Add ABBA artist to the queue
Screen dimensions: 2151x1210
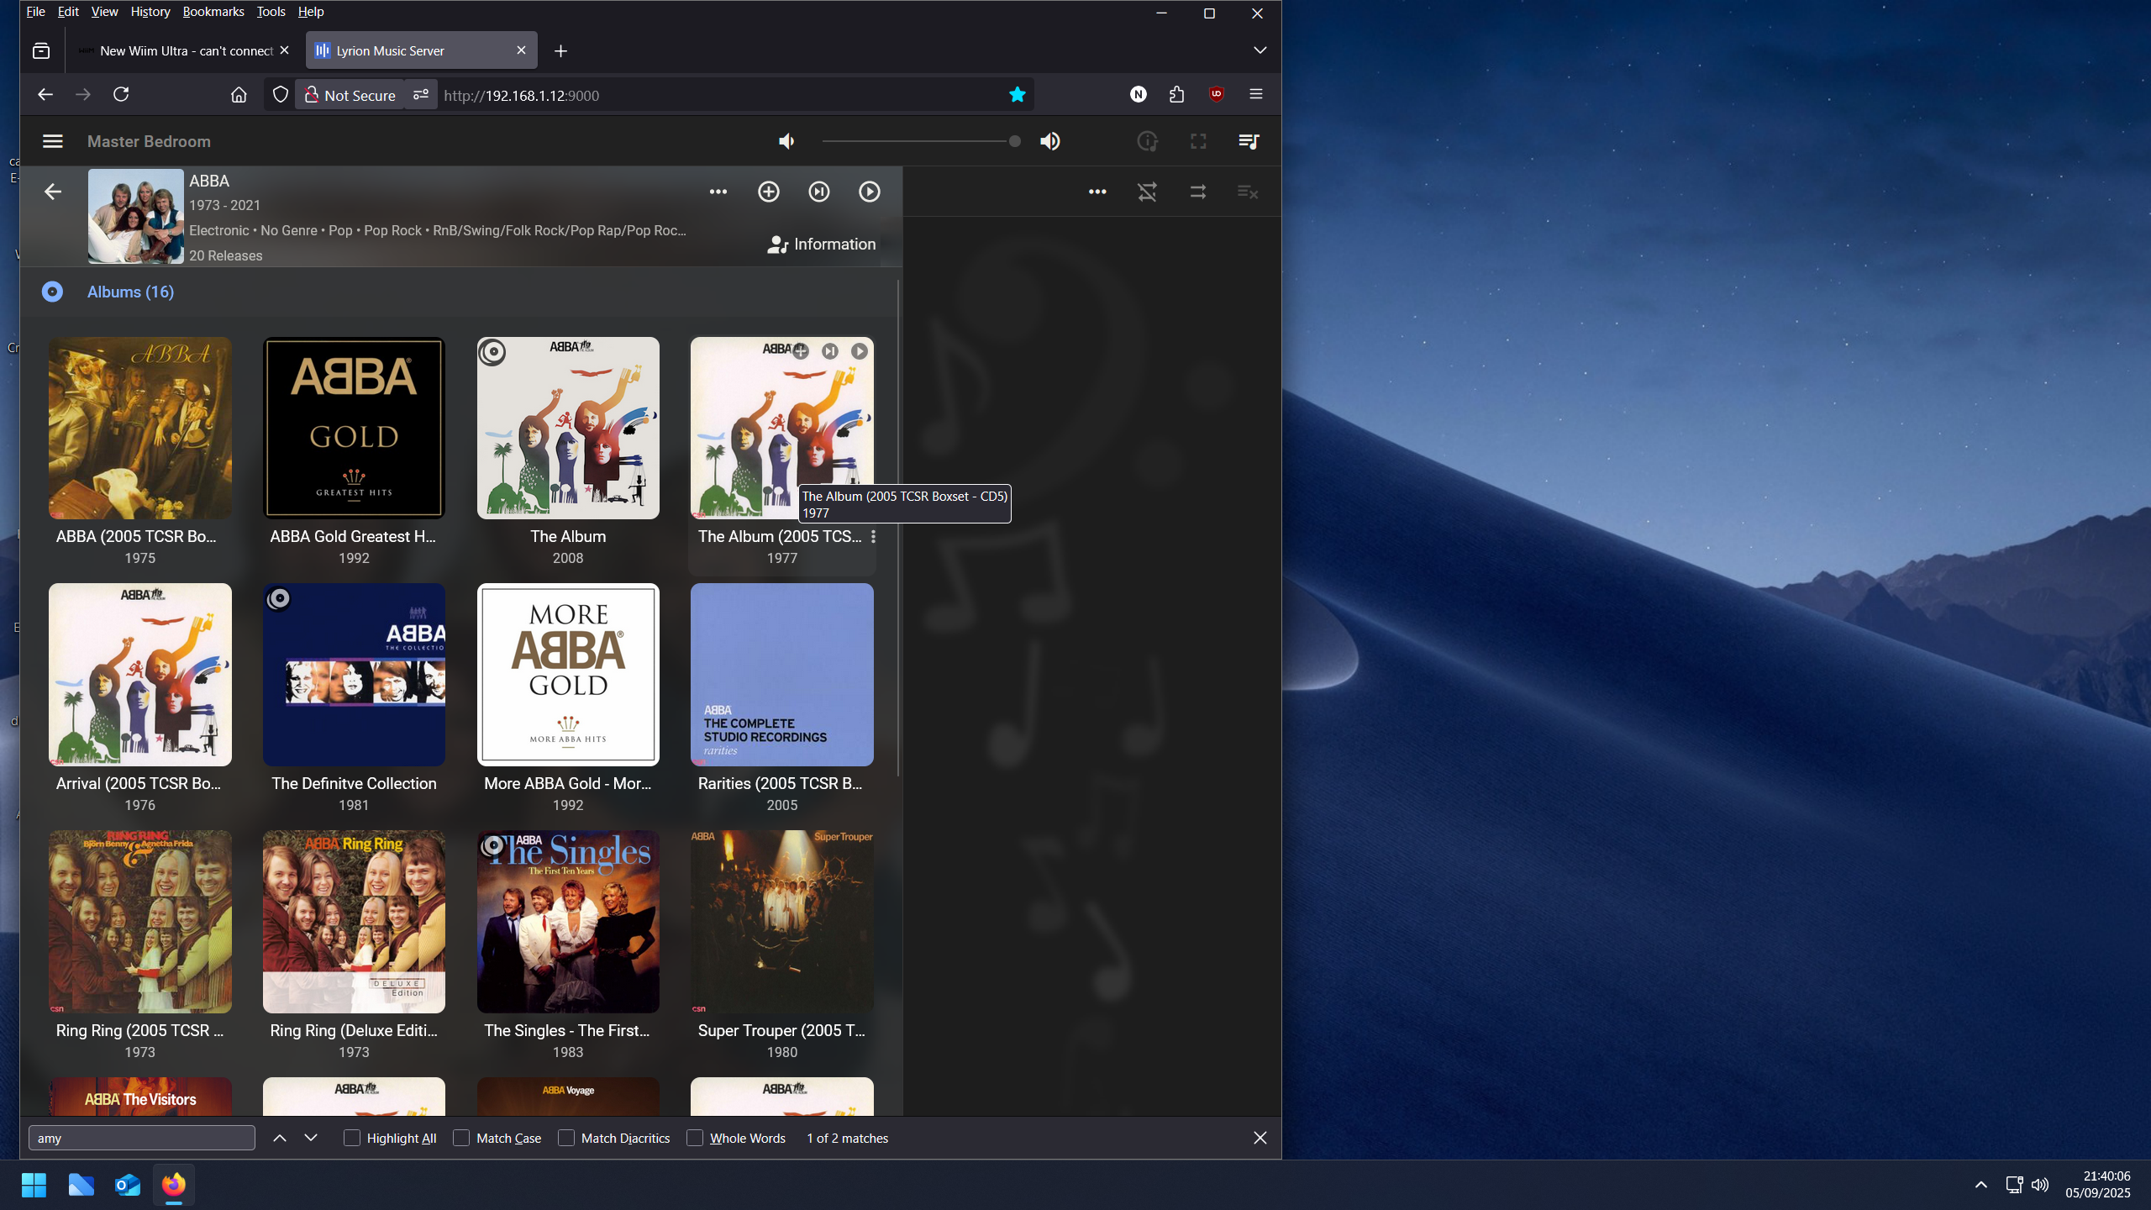769,192
